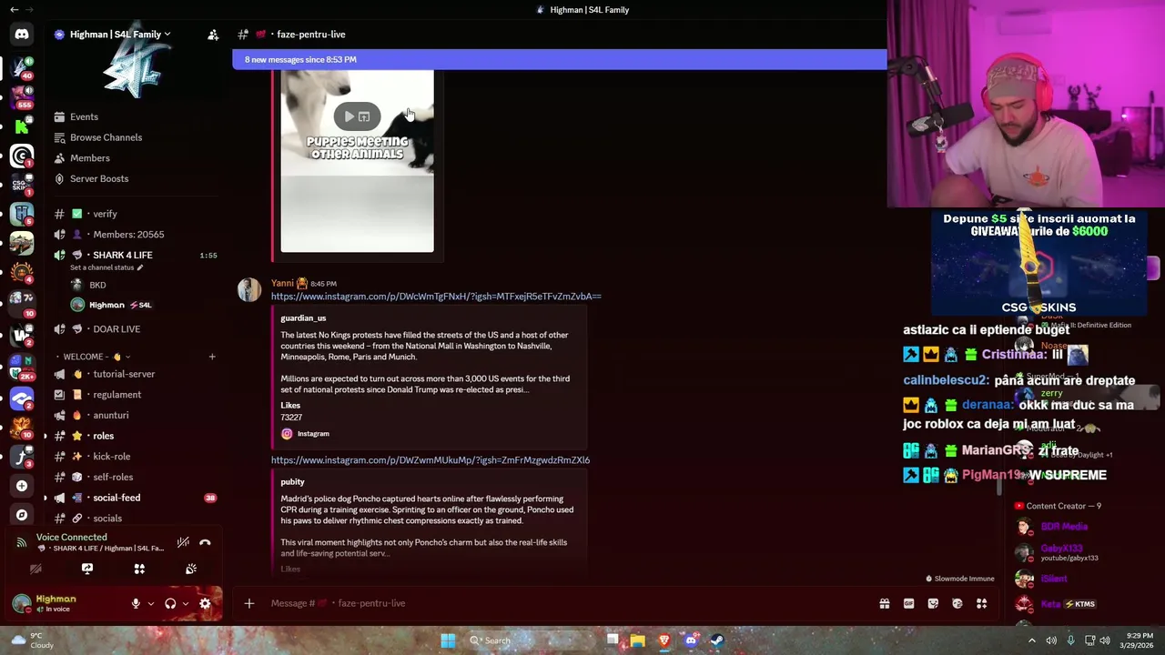Open Server Boosts
The height and width of the screenshot is (655, 1165).
tap(99, 179)
